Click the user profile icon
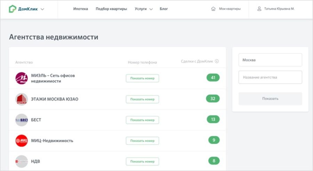The height and width of the screenshot is (171, 313). pyautogui.click(x=259, y=9)
